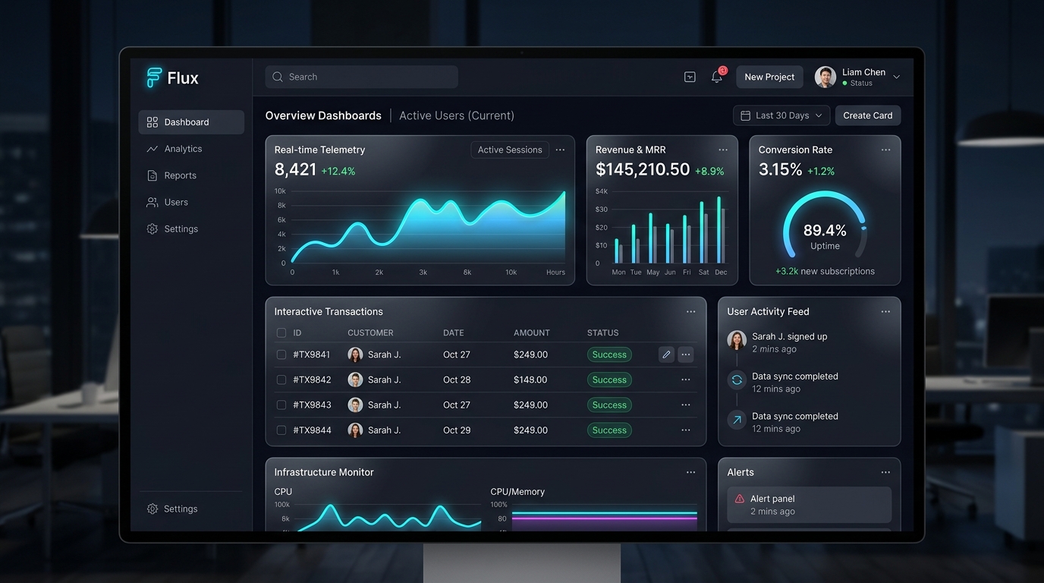Image resolution: width=1044 pixels, height=583 pixels.
Task: Click the Flux logo icon
Action: point(154,77)
